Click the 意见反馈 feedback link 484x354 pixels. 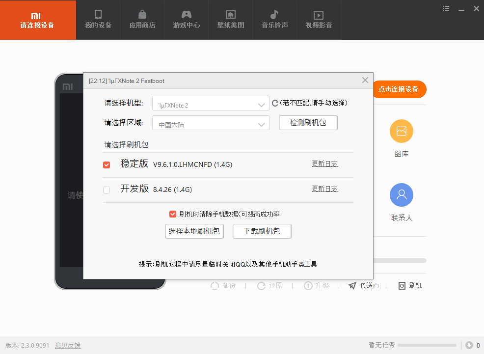68,346
